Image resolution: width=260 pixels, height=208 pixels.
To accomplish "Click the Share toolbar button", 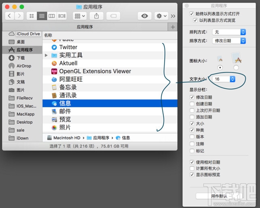I will point(97,16).
